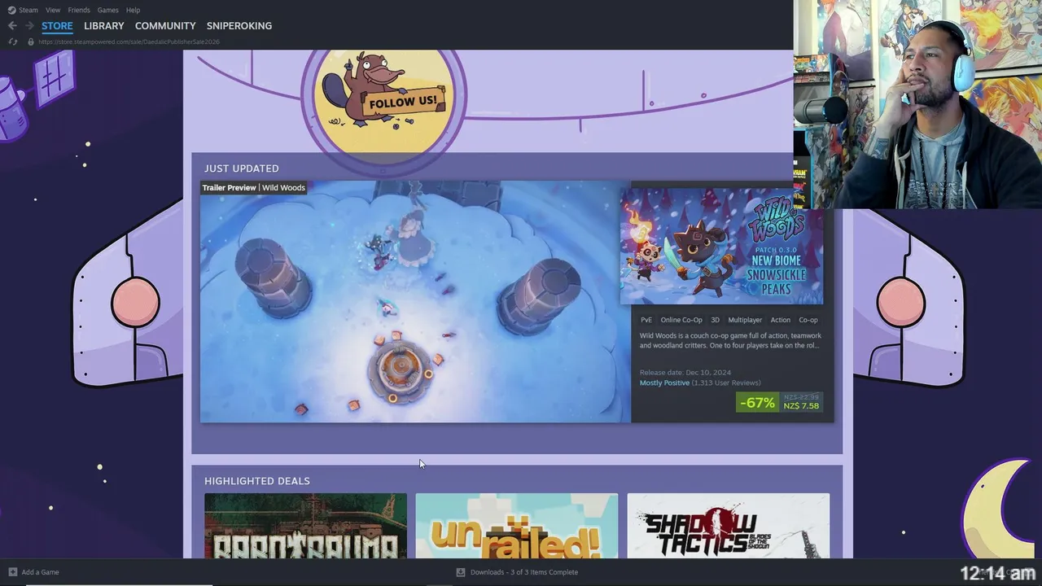
Task: Select the PvE tag
Action: [x=646, y=320]
